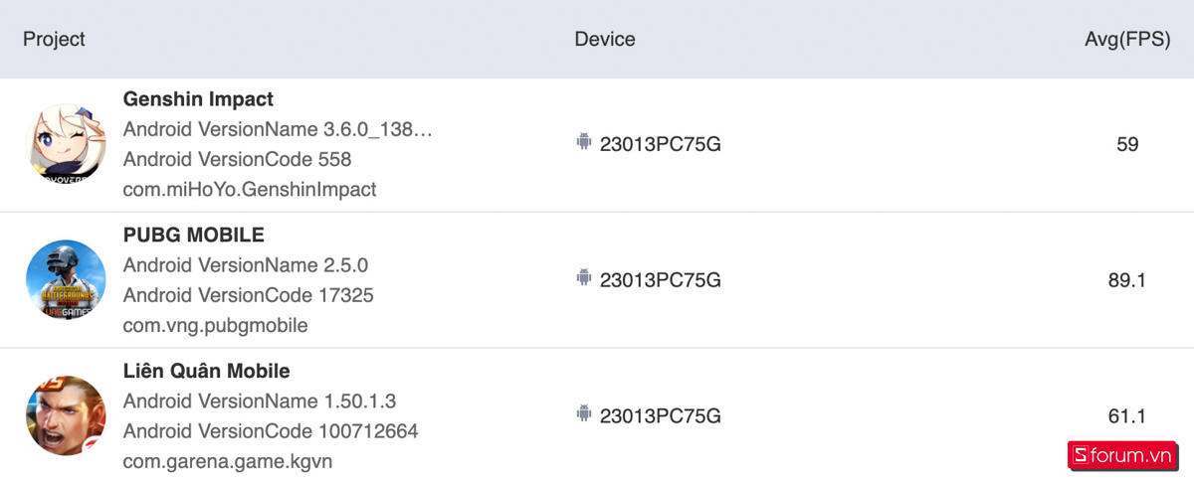Click the PUBG MOBILE app icon
The height and width of the screenshot is (483, 1194).
click(66, 279)
